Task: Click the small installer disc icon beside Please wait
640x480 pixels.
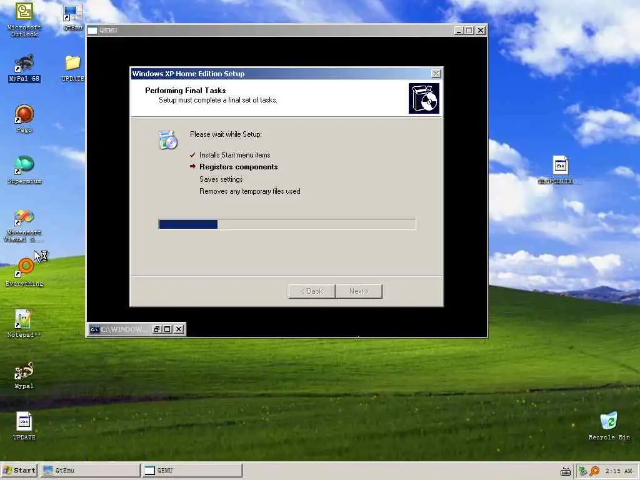Action: tap(168, 140)
